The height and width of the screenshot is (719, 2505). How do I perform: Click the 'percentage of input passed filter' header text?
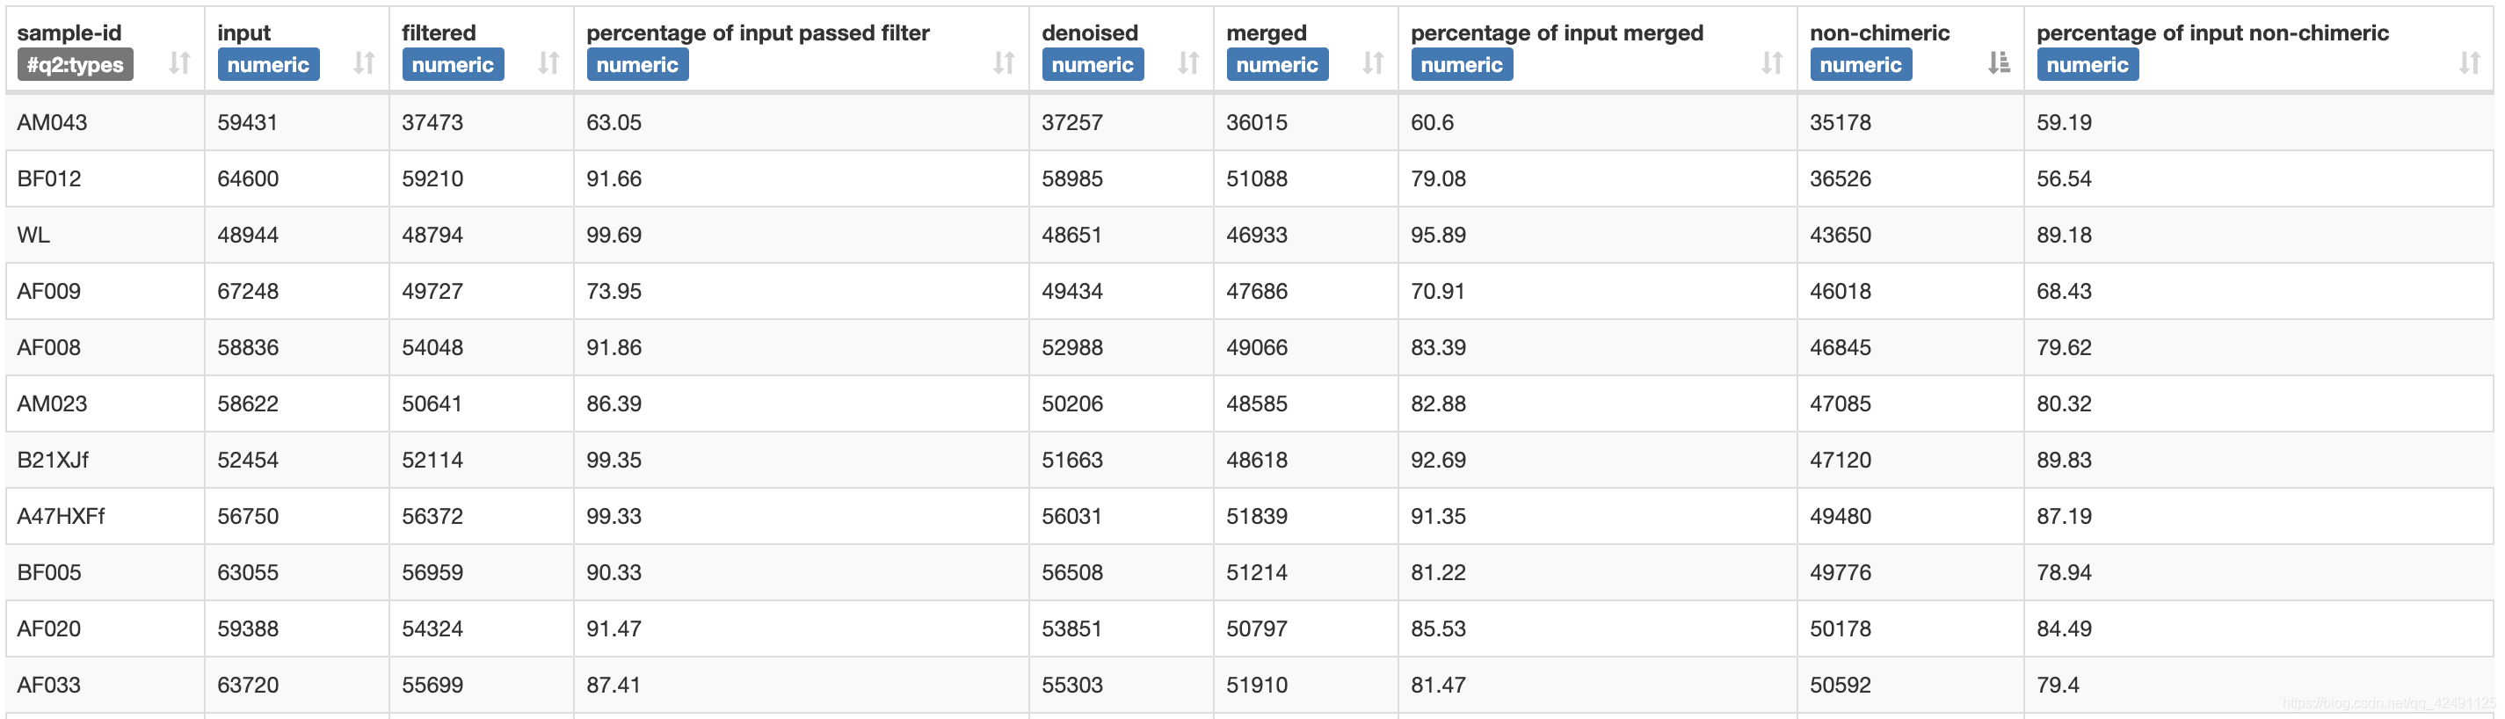click(759, 33)
